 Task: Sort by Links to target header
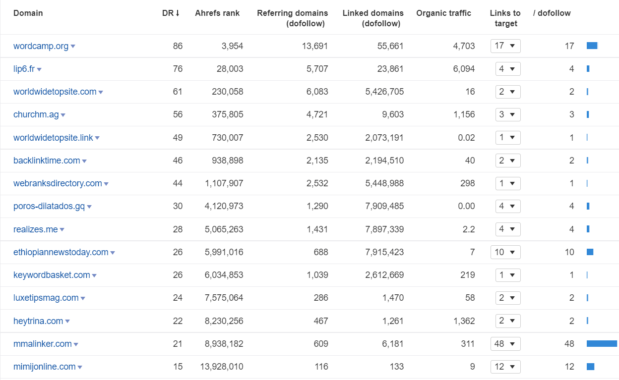(x=505, y=18)
